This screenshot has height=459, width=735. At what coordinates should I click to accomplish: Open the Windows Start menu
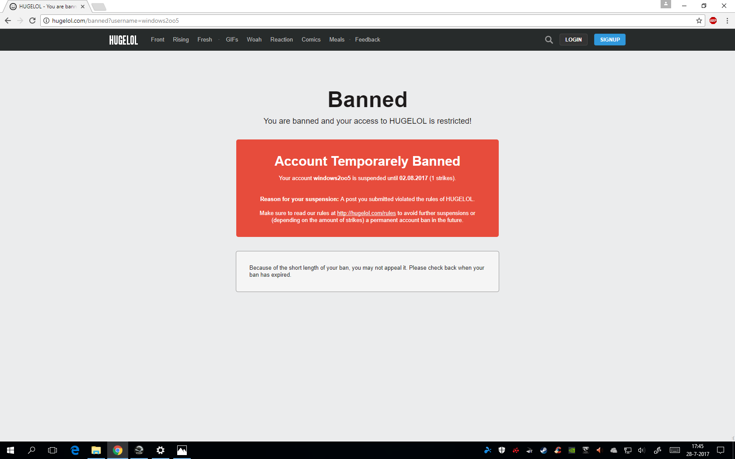tap(10, 450)
